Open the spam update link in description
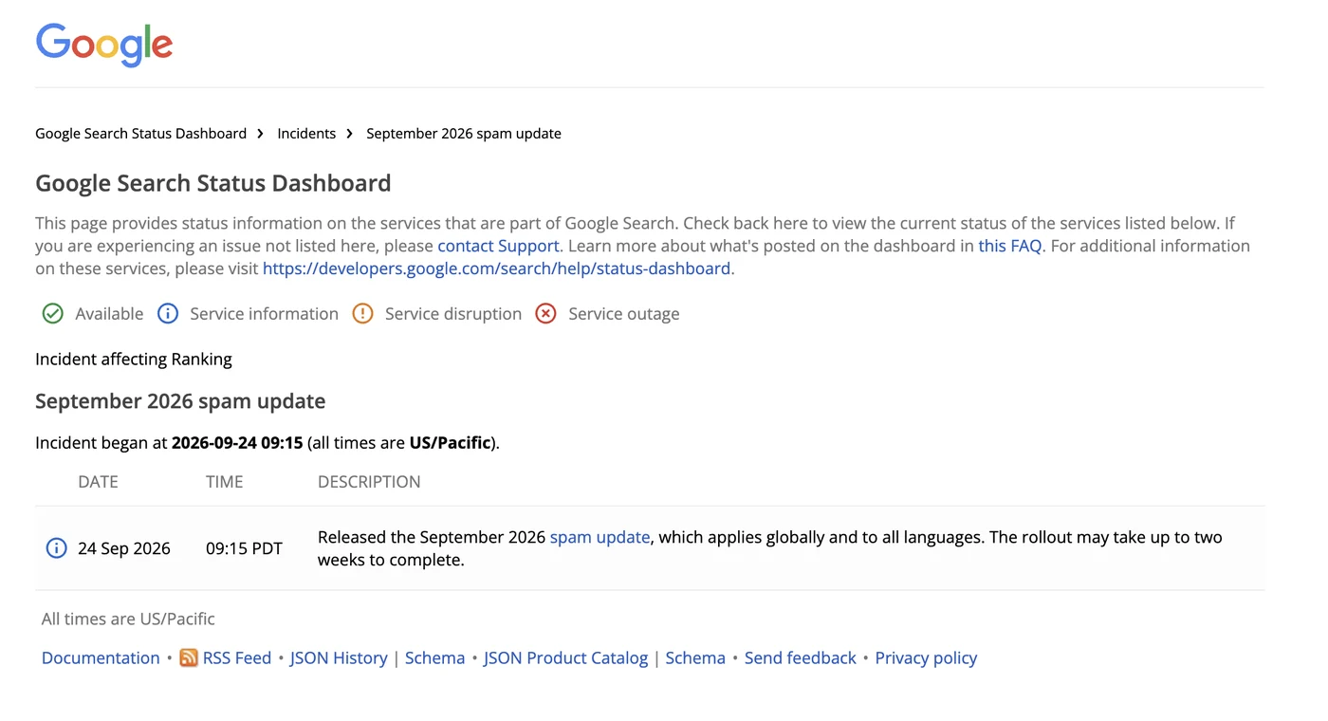1328x721 pixels. (x=599, y=537)
